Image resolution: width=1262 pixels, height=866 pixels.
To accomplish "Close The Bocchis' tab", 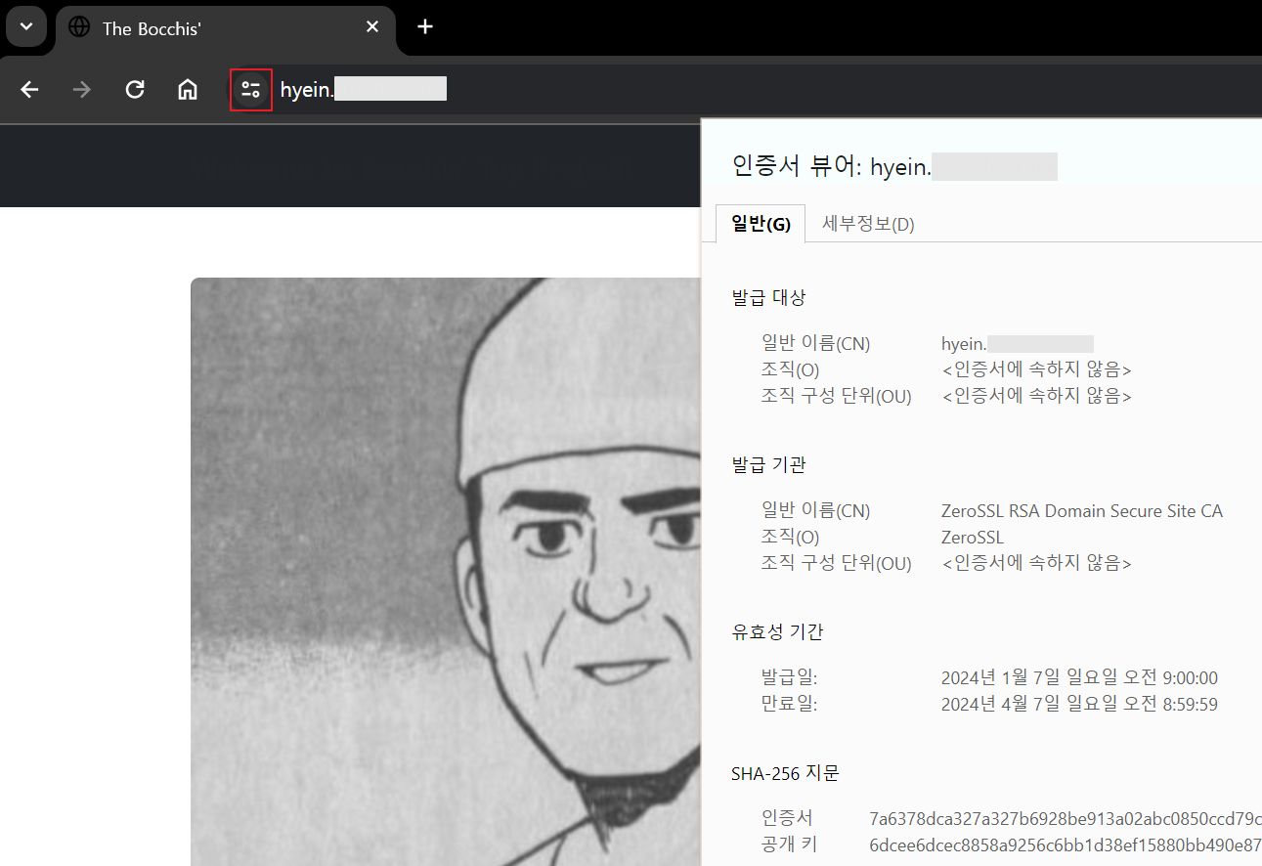I will [372, 27].
